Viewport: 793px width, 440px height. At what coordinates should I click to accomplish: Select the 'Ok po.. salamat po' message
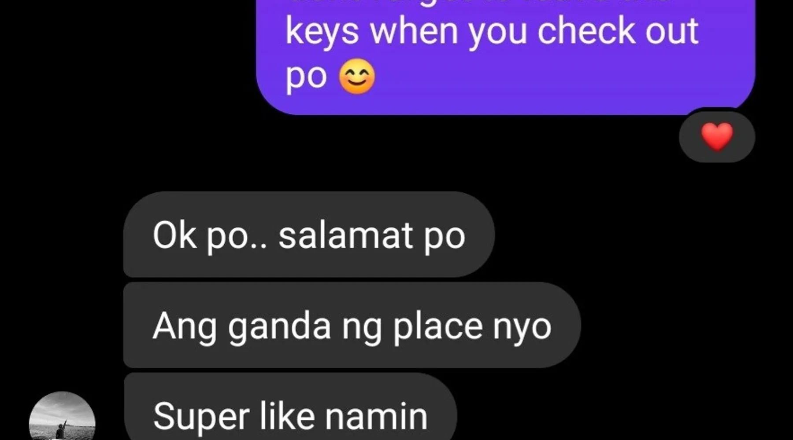click(x=309, y=235)
